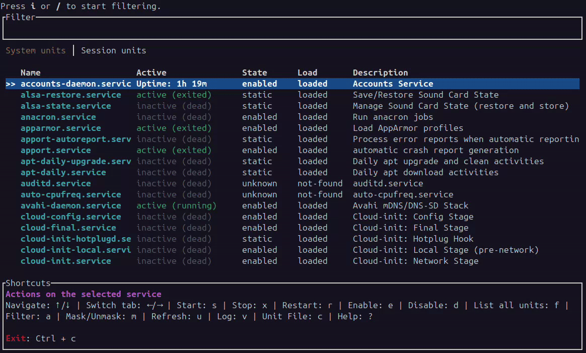Select avahi-daemon.service in the list
586x353 pixels.
pyautogui.click(x=70, y=205)
